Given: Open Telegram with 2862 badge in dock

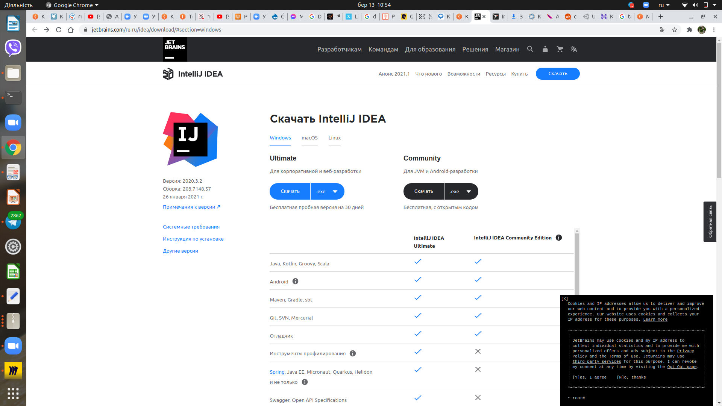Looking at the screenshot, I should [x=13, y=222].
